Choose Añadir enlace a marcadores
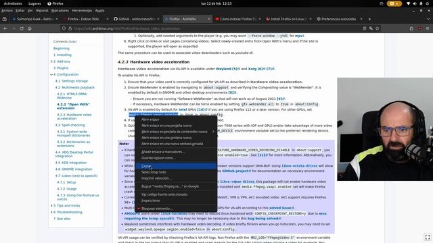The width and height of the screenshot is (433, 243). tap(176, 152)
